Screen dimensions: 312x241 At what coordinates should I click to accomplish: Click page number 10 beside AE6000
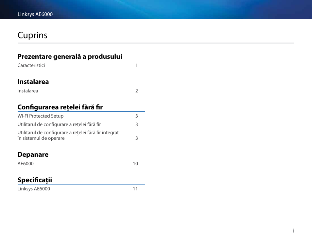(135, 164)
